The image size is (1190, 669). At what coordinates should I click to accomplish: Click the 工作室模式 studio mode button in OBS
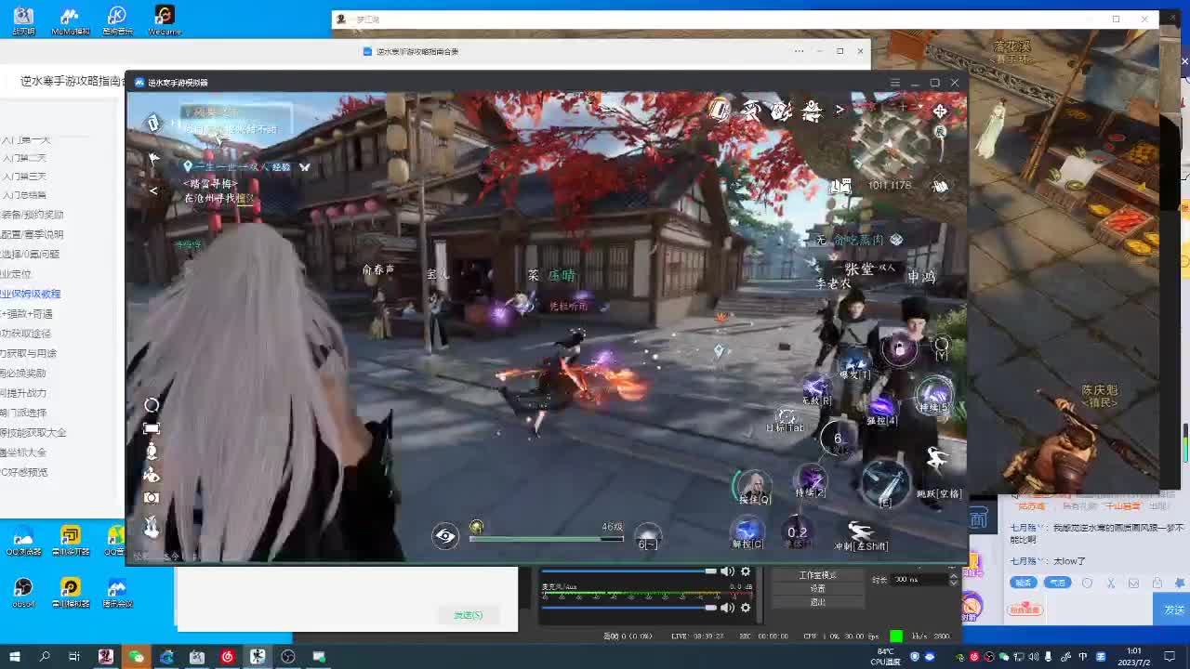pos(818,575)
